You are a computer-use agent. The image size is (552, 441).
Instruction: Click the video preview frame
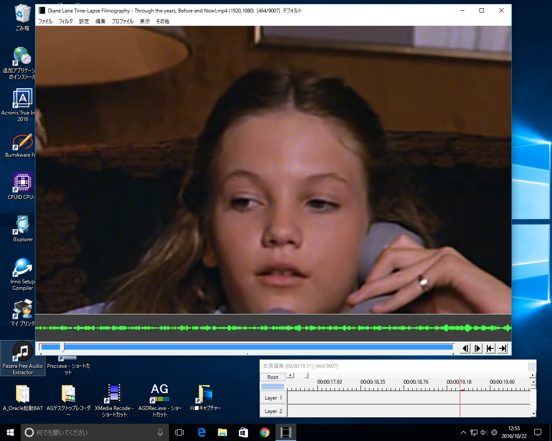pos(273,170)
